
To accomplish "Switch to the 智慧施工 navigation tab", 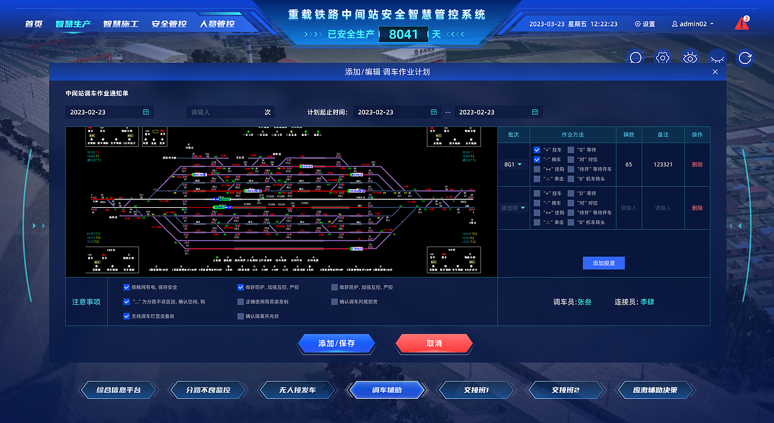I will click(122, 24).
